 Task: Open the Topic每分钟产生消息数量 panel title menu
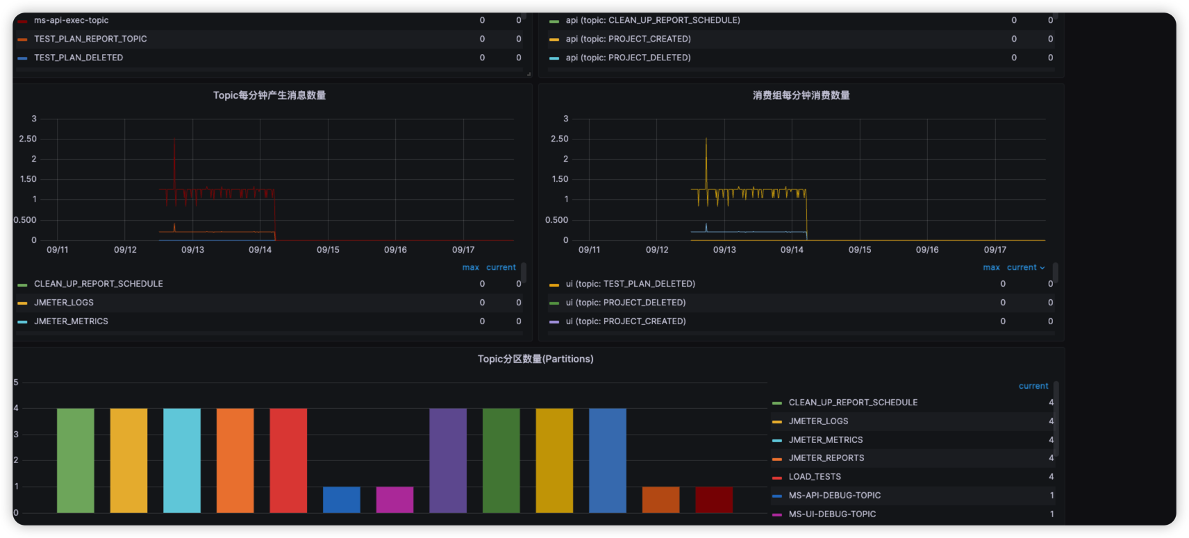coord(269,95)
